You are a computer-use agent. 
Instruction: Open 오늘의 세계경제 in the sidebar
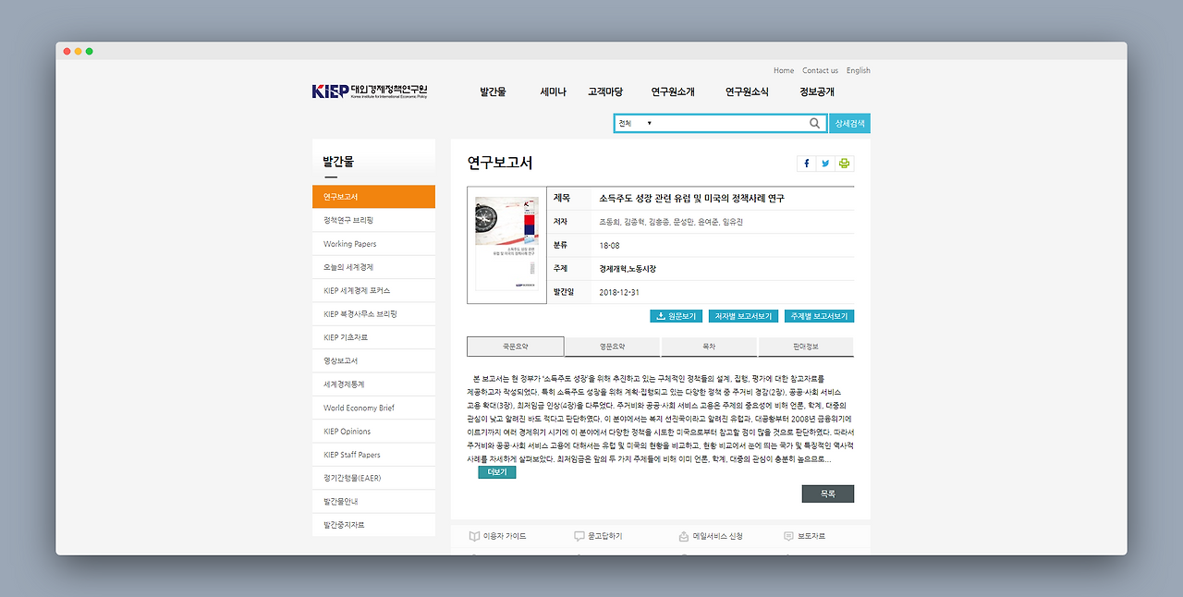coord(373,267)
